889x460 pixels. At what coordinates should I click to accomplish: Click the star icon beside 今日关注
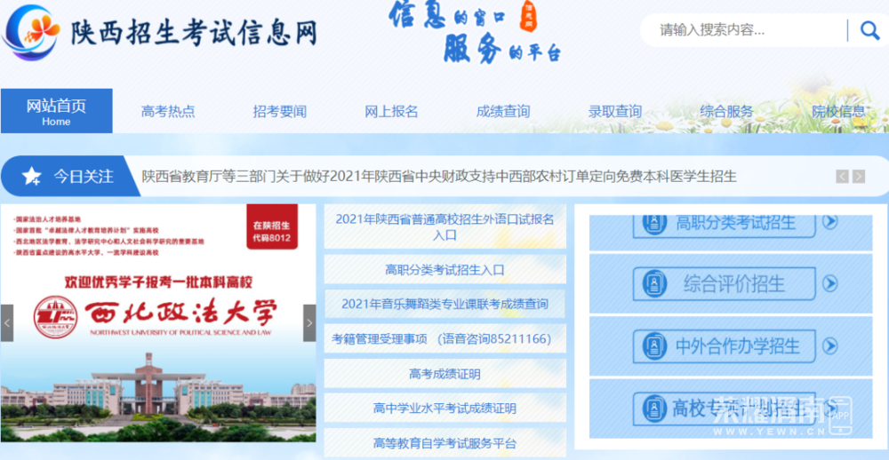coord(31,176)
